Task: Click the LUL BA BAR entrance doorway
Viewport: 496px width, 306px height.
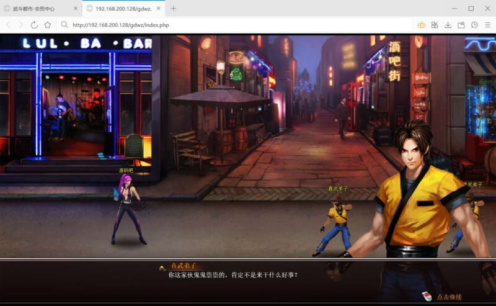Action: click(74, 114)
